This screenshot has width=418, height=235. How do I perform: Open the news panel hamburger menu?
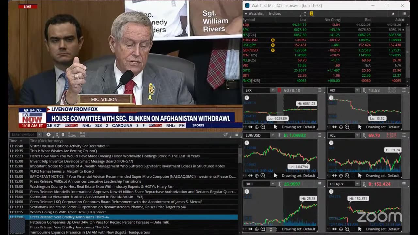point(237,134)
